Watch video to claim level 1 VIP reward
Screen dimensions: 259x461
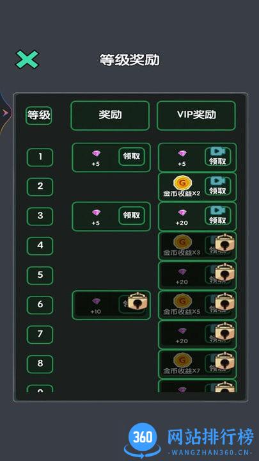point(217,157)
